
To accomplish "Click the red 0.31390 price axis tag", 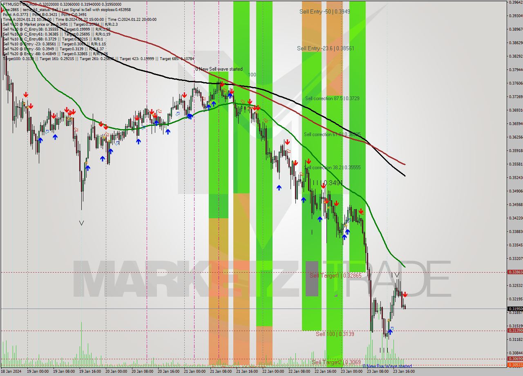I will tap(515, 331).
